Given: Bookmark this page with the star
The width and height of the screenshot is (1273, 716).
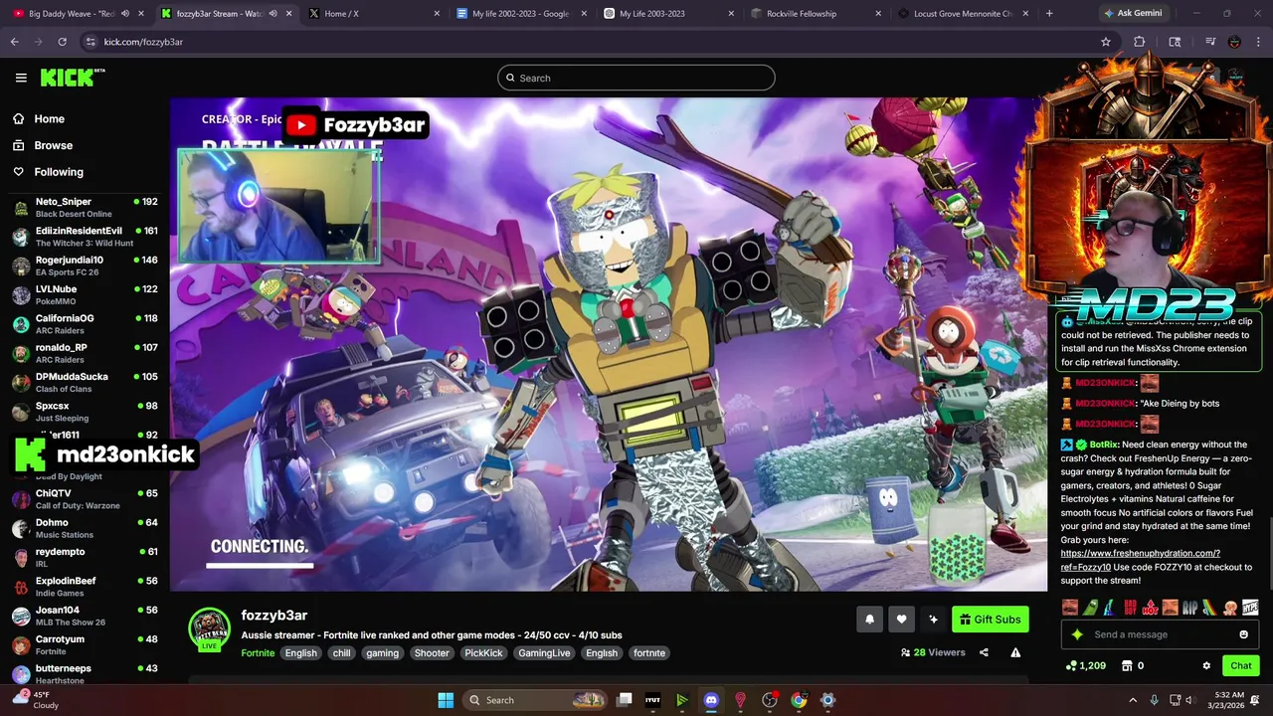Looking at the screenshot, I should 1105,42.
